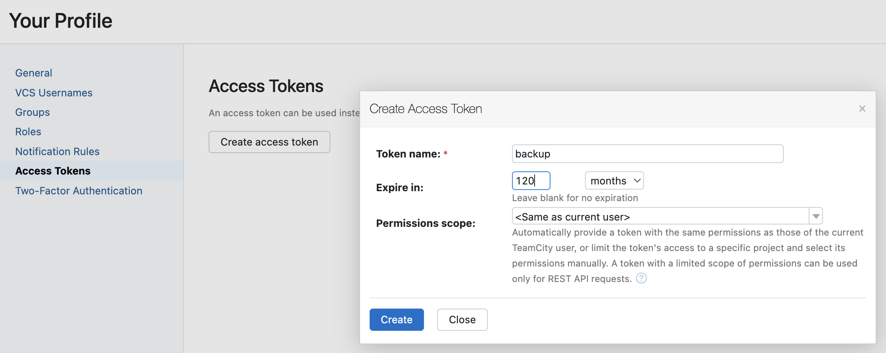Open the General profile section
The height and width of the screenshot is (353, 886).
[34, 73]
